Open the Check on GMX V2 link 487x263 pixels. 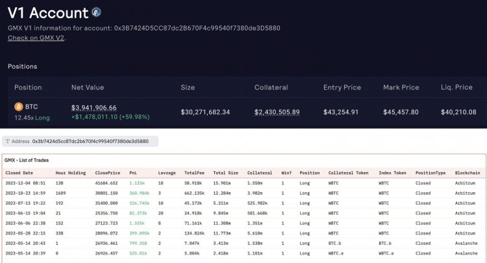36,38
